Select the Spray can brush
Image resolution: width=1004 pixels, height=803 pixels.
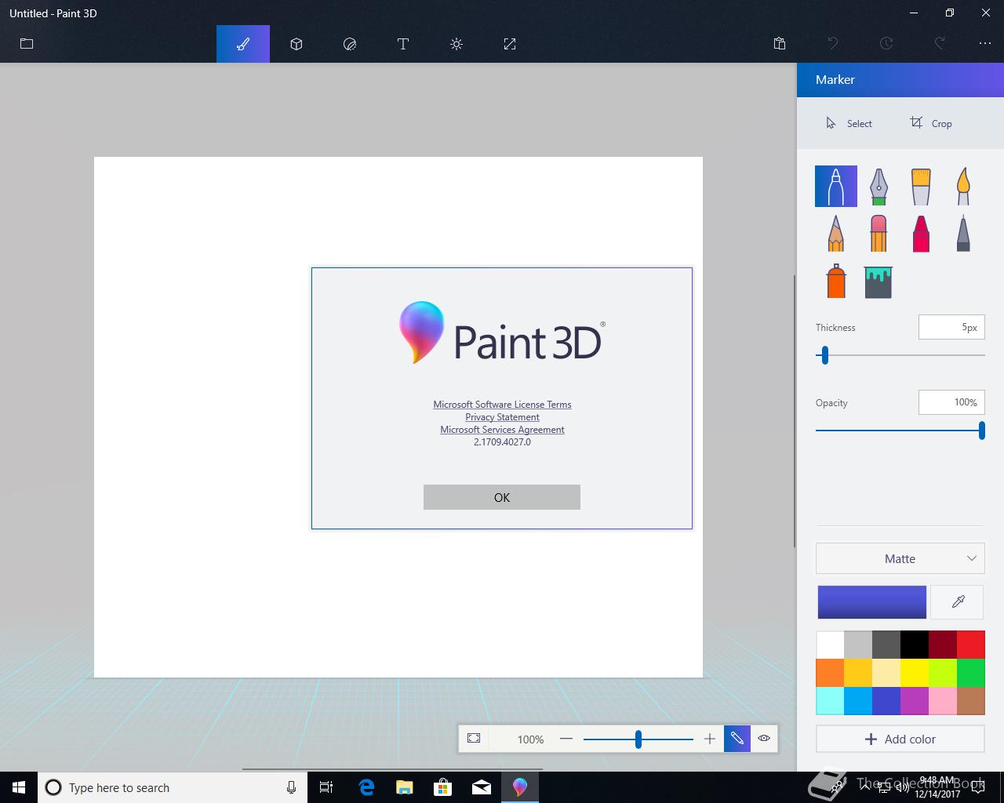point(836,281)
